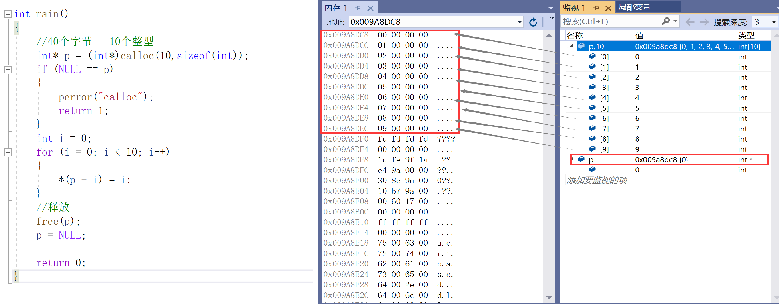Collapse the if (NULL == p) block

click(8, 69)
